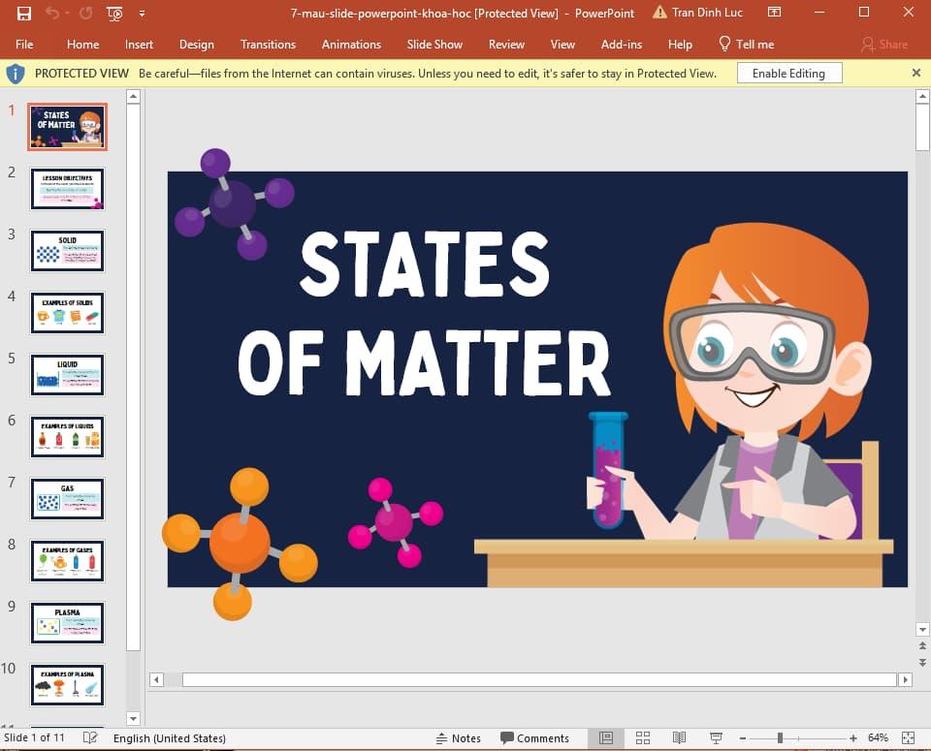
Task: Toggle the Comments pane
Action: tap(534, 738)
